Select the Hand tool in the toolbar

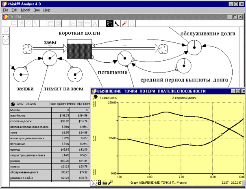pos(109,24)
